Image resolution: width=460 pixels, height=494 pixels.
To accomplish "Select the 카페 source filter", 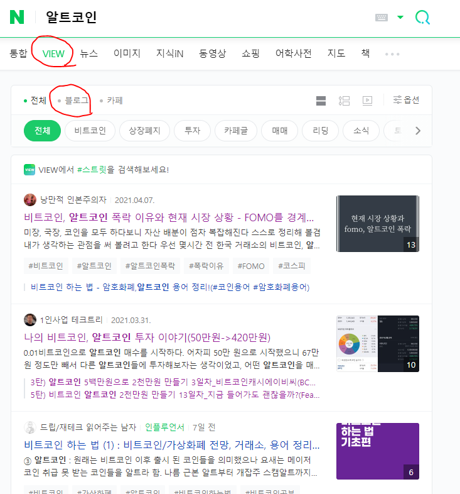I will tap(111, 101).
